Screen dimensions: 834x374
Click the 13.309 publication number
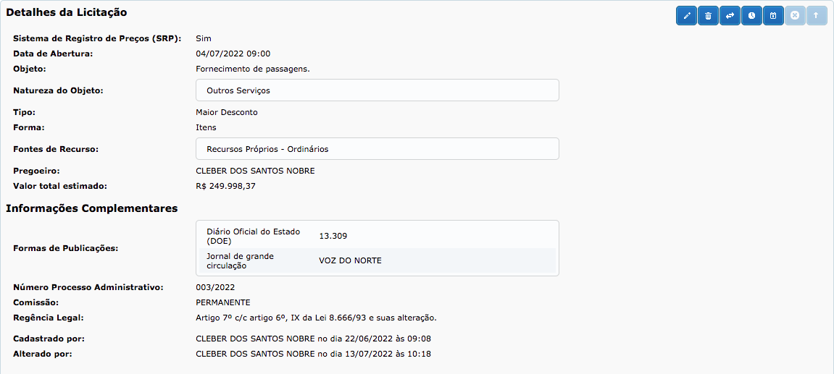[333, 236]
